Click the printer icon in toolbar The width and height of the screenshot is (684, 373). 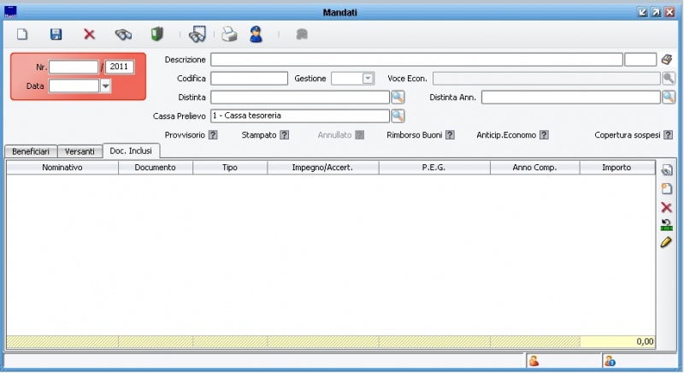[x=229, y=34]
